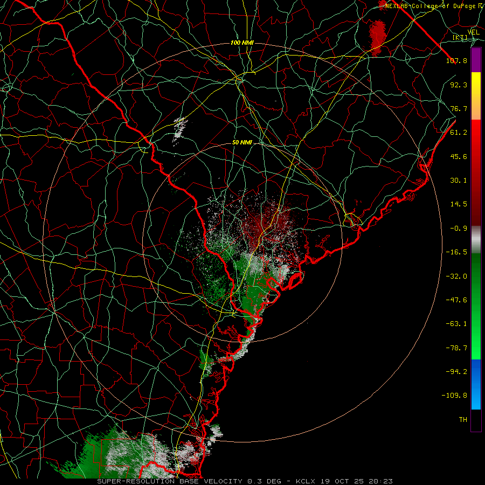Click the 92.3 value on velocity scale
This screenshot has height=485, width=485.
click(459, 85)
